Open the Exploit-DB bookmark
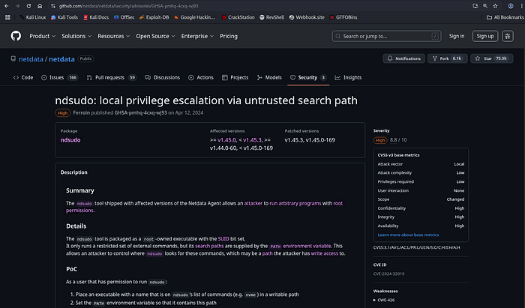 pyautogui.click(x=154, y=17)
